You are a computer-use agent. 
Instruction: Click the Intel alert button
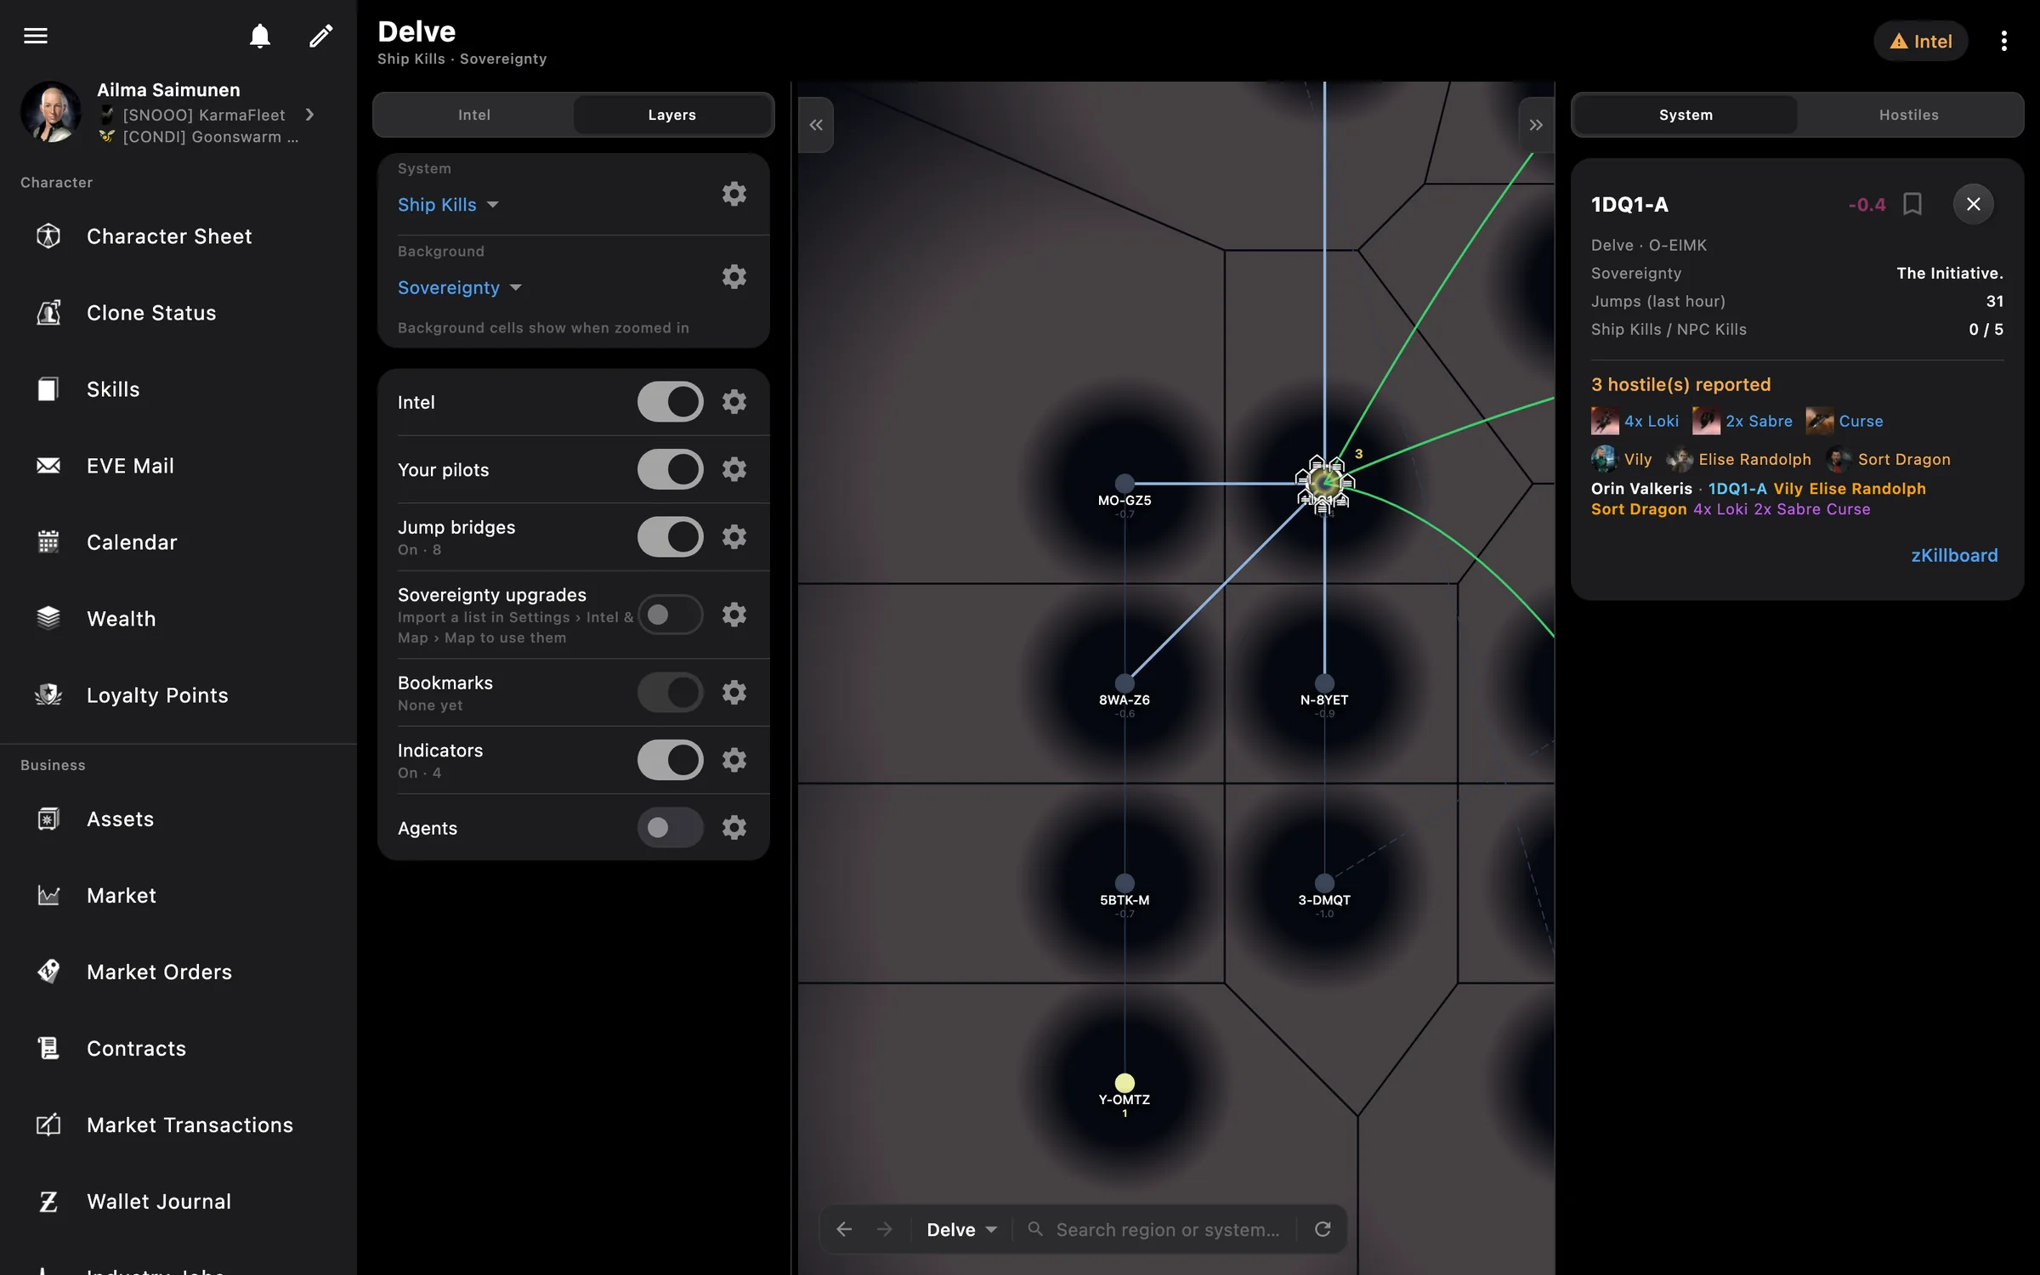click(x=1921, y=41)
